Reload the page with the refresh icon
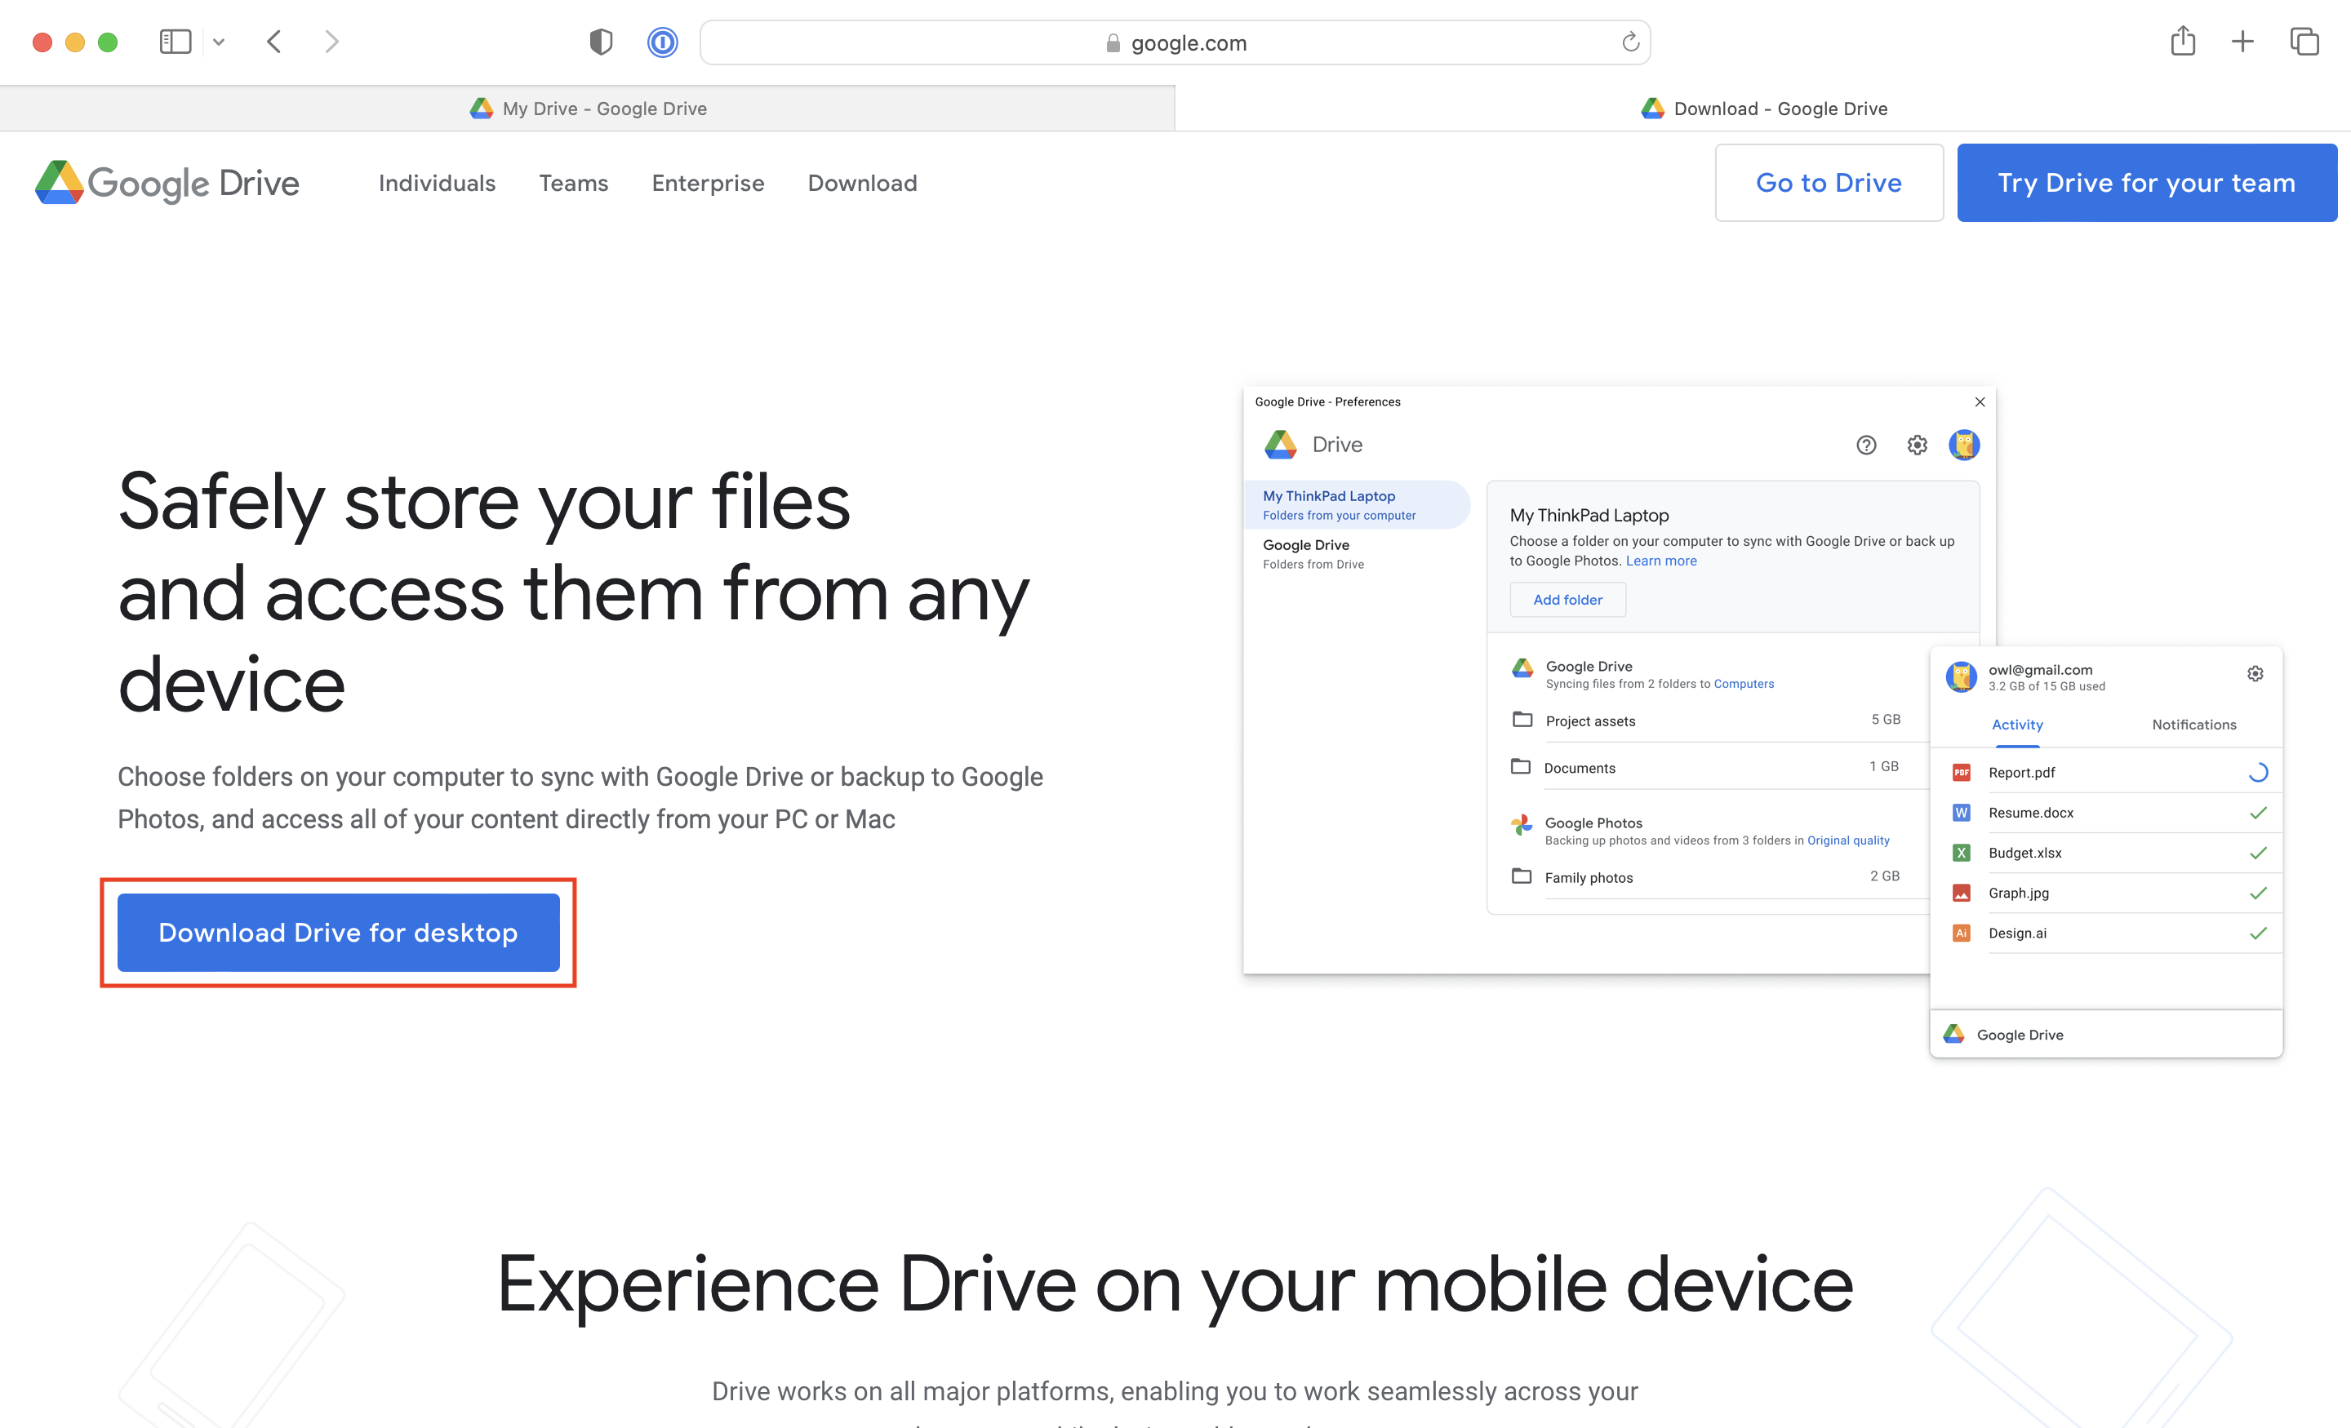Screen dimensions: 2351x1428 (1629, 42)
